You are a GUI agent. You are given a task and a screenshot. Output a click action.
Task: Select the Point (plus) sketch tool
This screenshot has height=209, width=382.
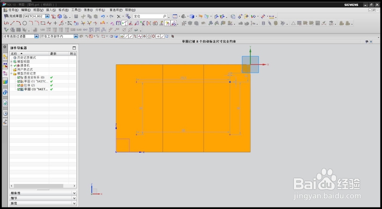(55, 23)
